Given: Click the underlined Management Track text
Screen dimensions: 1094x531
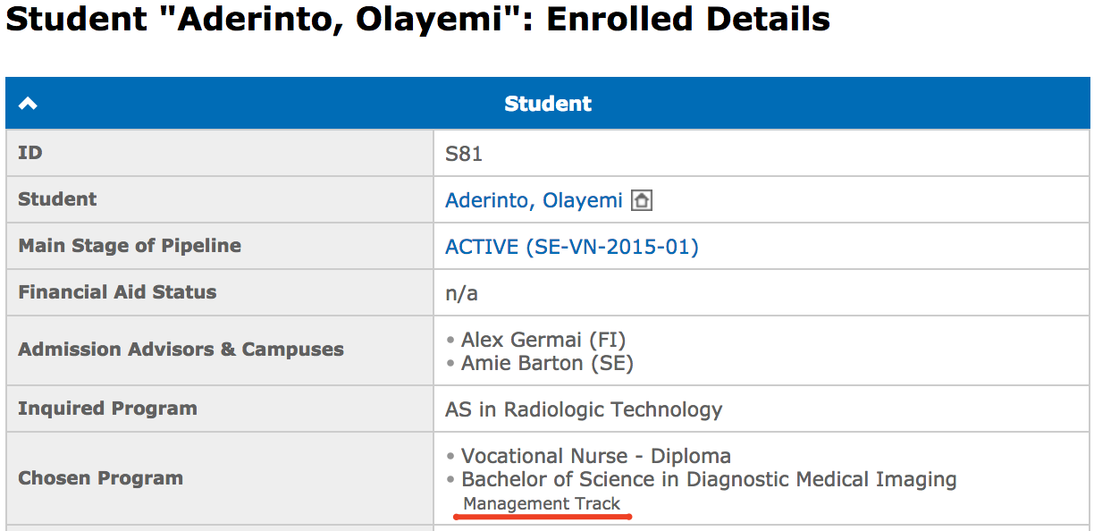Looking at the screenshot, I should 542,504.
